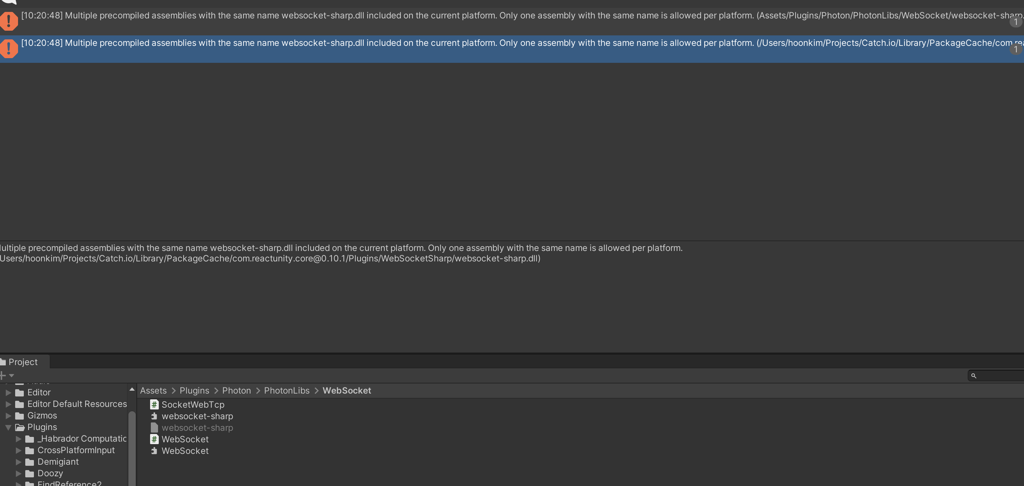
Task: Click the project search input field
Action: pyautogui.click(x=1000, y=376)
